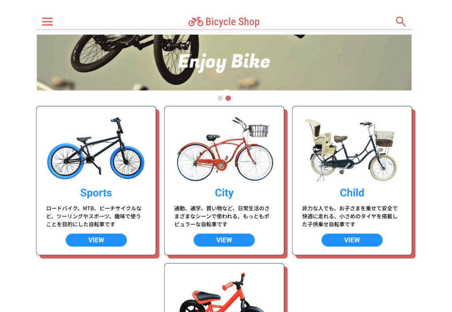The width and height of the screenshot is (452, 312).
Task: Select the second red carousel dot
Action: tap(228, 98)
